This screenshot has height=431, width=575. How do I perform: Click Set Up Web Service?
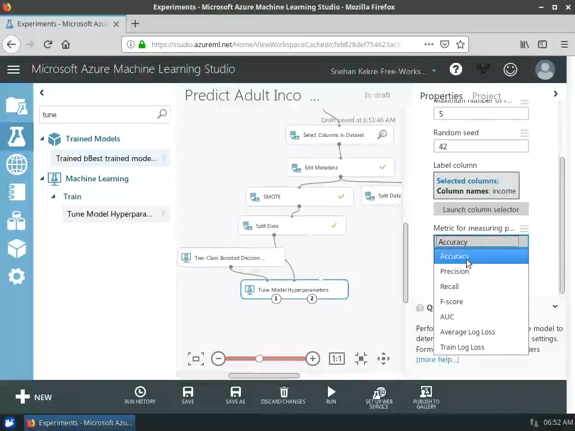[379, 398]
